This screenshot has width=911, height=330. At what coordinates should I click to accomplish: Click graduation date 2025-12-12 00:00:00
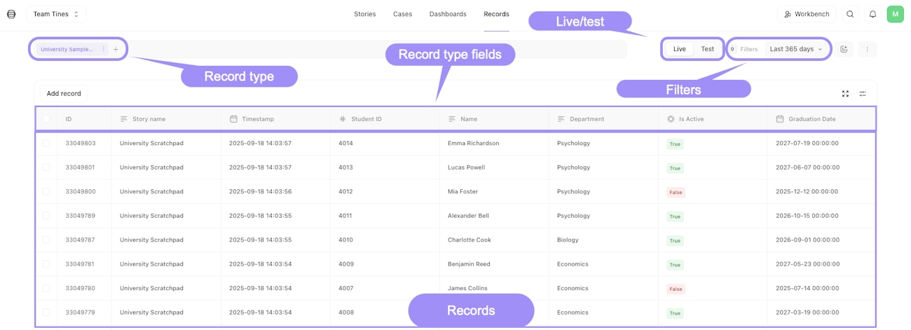807,191
